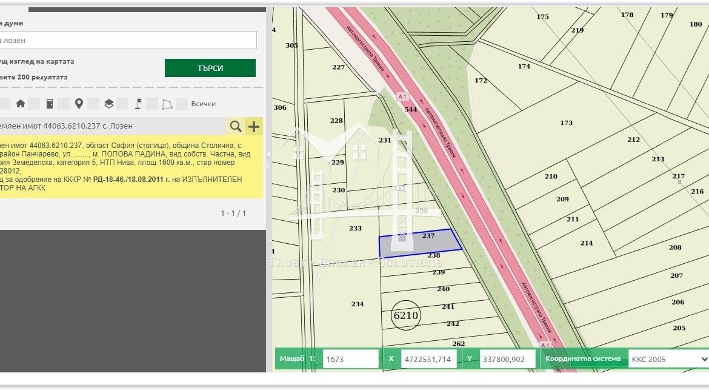The width and height of the screenshot is (709, 390).
Task: Click the keyword search text box
Action: (128, 41)
